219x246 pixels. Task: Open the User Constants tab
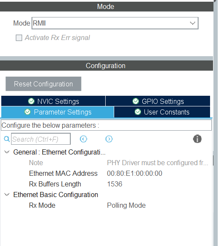pos(162,112)
